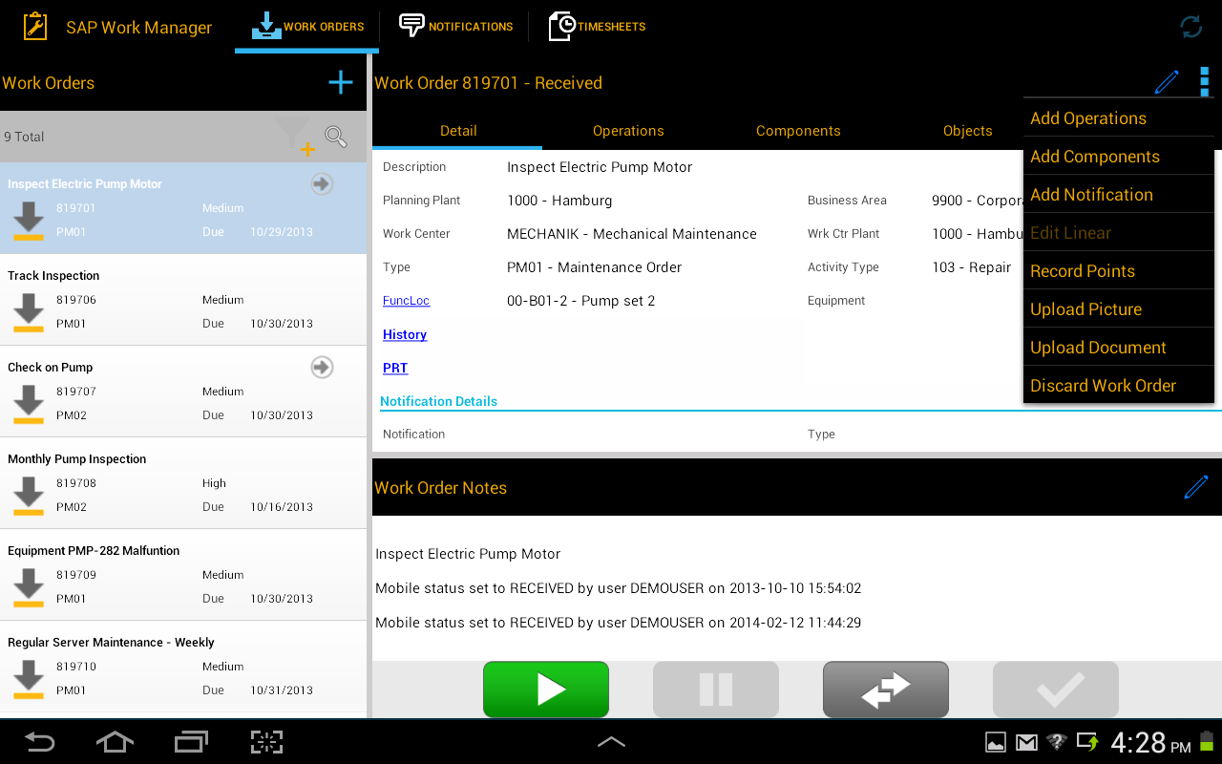Open the Timesheets tab
Viewport: 1222px width, 764px height.
coord(597,27)
